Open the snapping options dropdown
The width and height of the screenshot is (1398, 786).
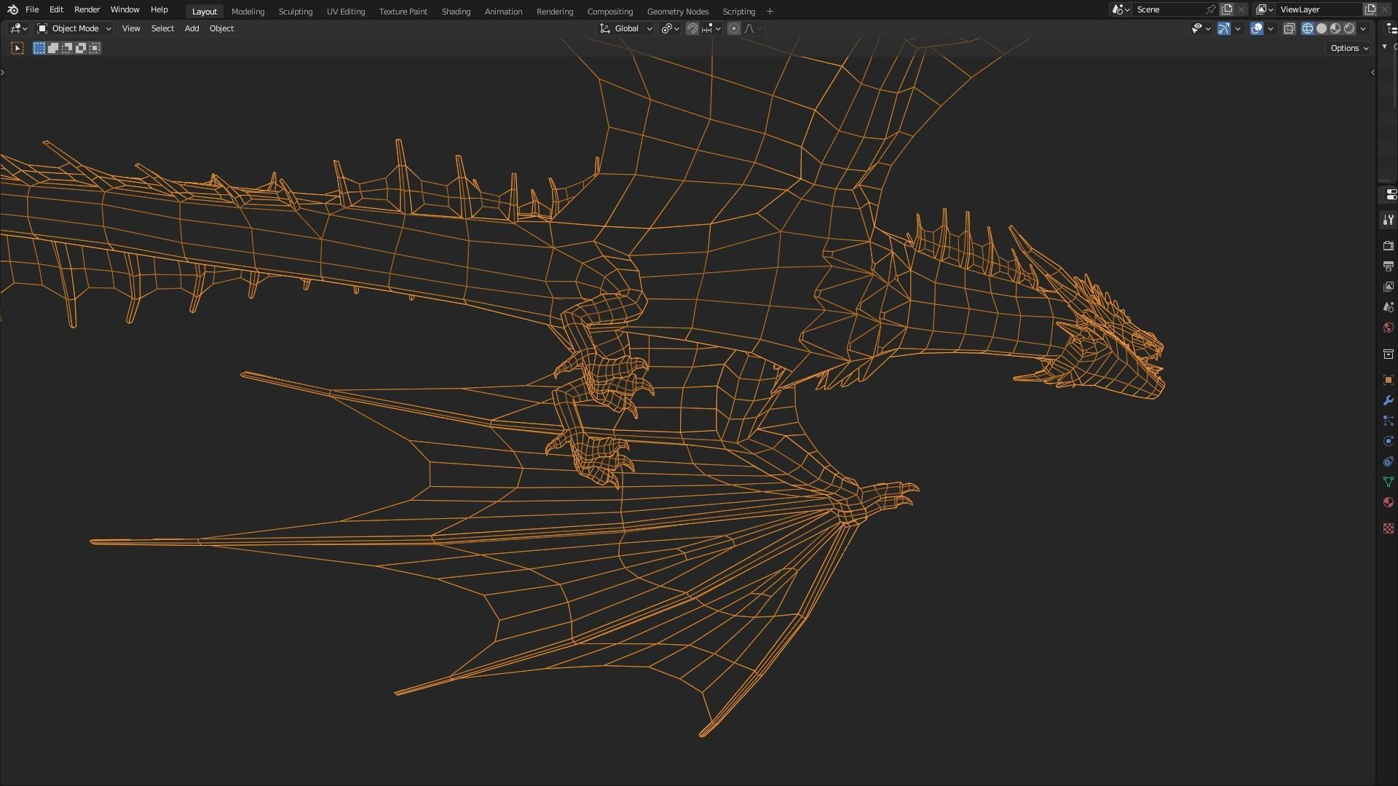pyautogui.click(x=711, y=28)
